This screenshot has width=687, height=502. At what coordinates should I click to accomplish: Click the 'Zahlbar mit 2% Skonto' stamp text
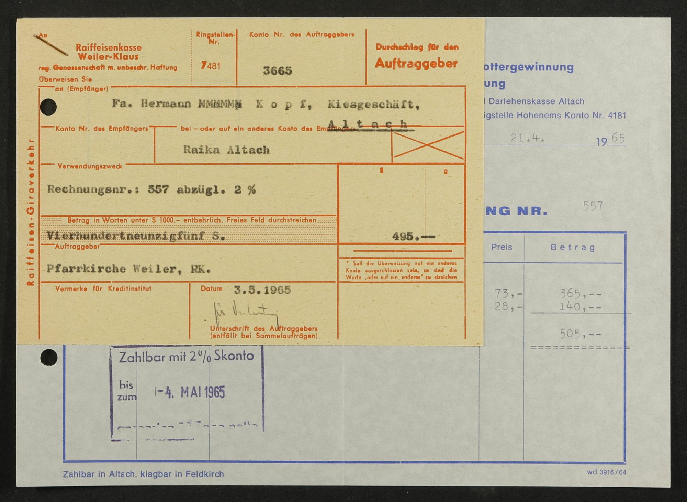[x=186, y=357]
